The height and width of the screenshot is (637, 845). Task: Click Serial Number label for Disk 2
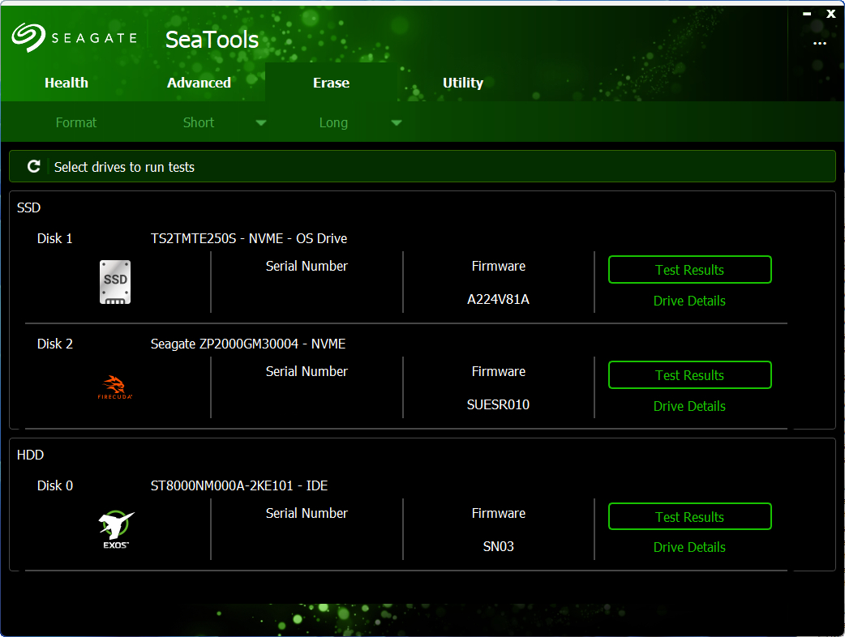tap(307, 371)
